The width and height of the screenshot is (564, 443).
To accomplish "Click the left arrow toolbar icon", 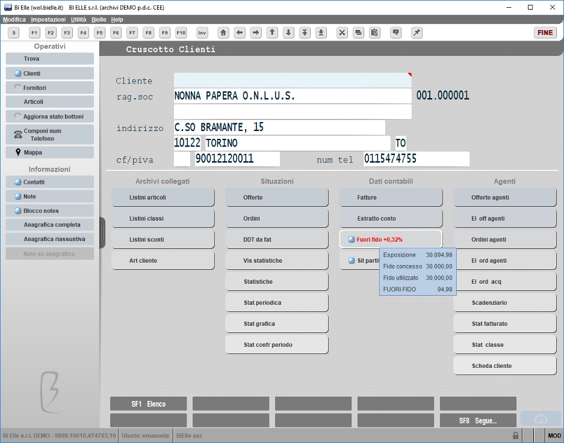I will click(x=240, y=32).
